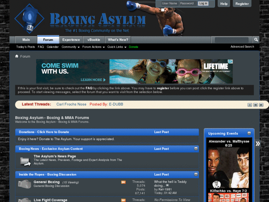Image resolution: width=269 pixels, height=202 pixels.
Task: Open the Live Fight Coverage forum
Action: tap(50, 200)
